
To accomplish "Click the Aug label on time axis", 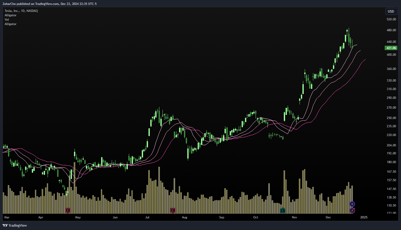I will [x=184, y=217].
